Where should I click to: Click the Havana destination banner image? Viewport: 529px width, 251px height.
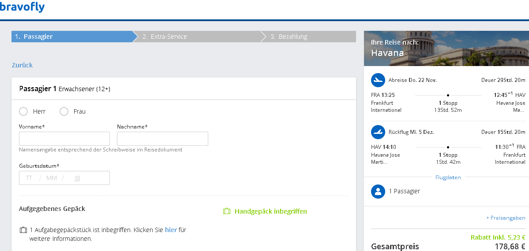tap(446, 48)
